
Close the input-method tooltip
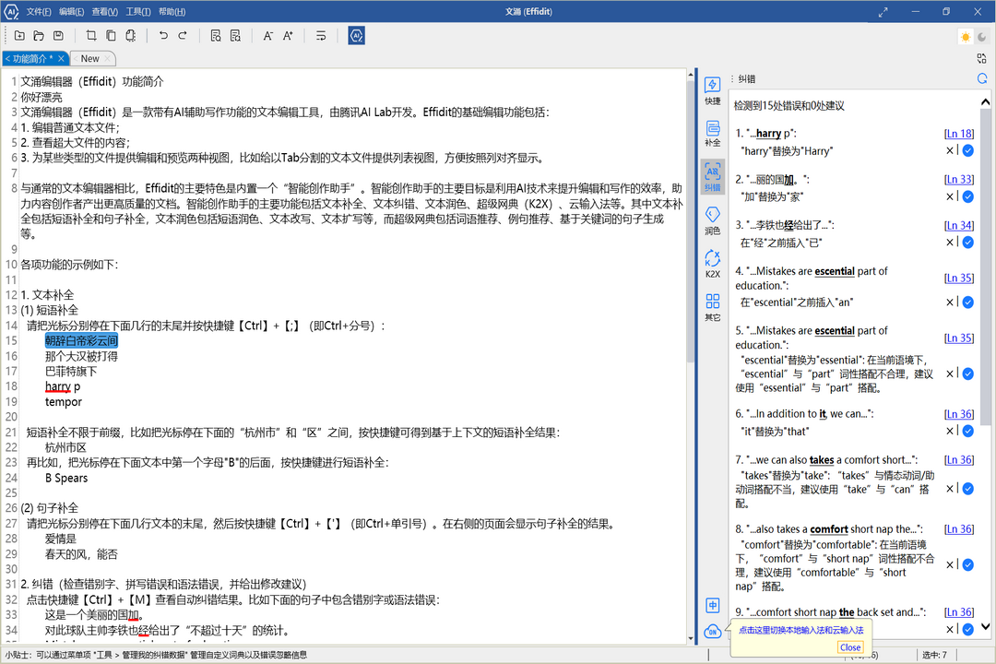coord(849,646)
